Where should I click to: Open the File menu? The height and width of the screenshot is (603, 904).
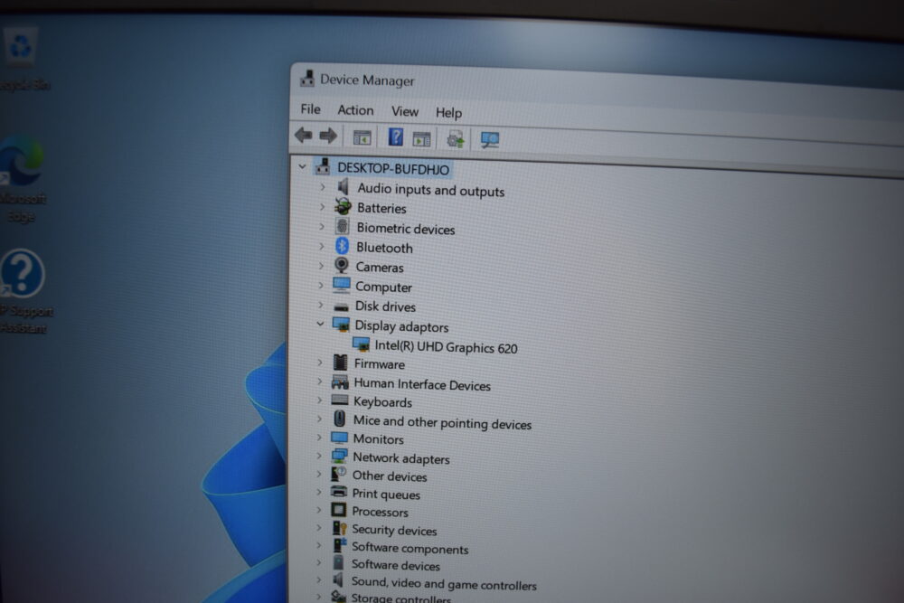pos(310,109)
